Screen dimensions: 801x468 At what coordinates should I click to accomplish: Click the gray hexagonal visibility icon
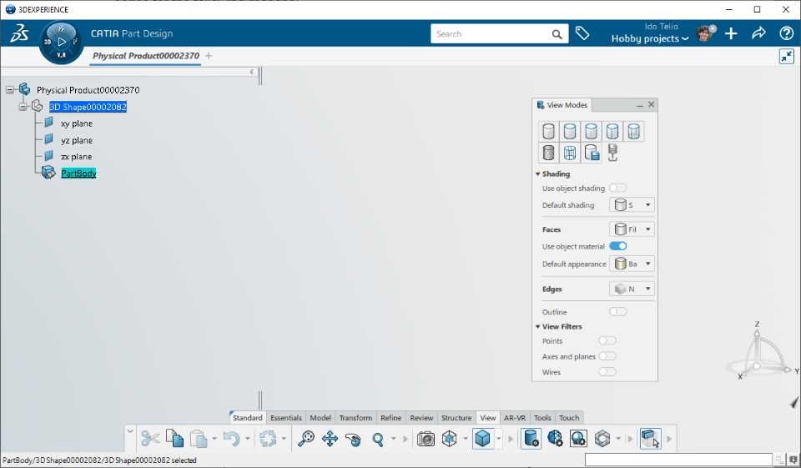[x=602, y=438]
